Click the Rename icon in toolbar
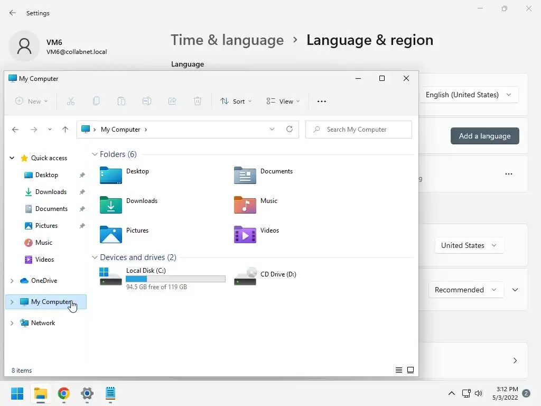541x406 pixels. coord(147,101)
